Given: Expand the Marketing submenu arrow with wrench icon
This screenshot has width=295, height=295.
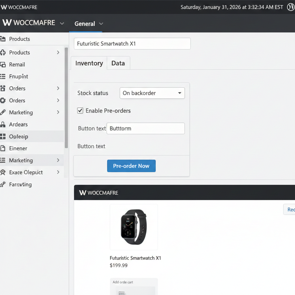Looking at the screenshot, I should [58, 112].
